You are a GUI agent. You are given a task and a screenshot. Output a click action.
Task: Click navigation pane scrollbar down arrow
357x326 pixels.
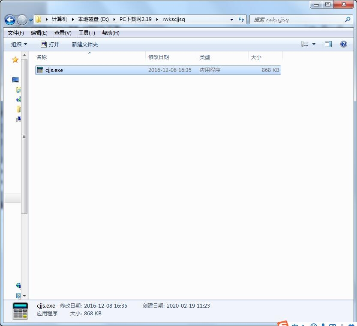click(24, 296)
